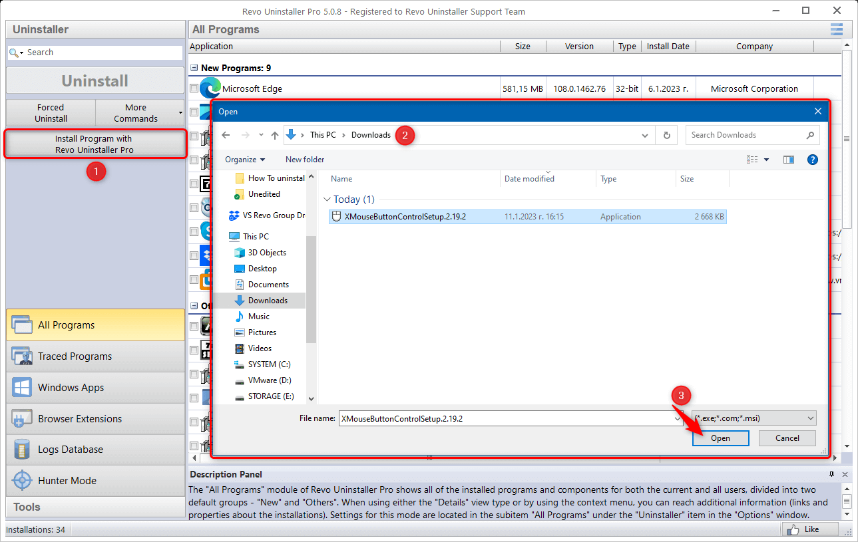Open VS Revo Group Dropbox folder
Viewport: 858px width, 542px height.
tap(267, 215)
